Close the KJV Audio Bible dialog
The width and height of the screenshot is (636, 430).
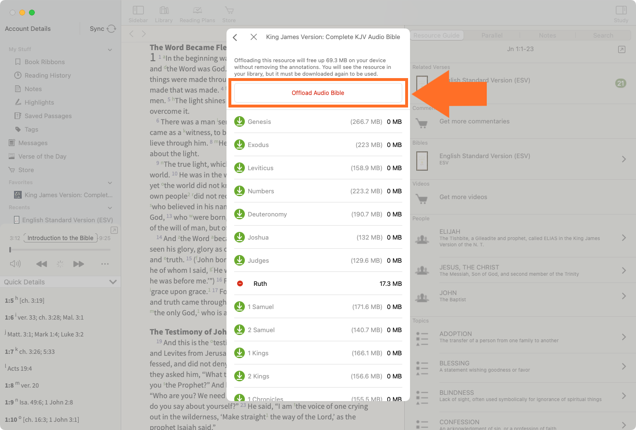(x=254, y=37)
